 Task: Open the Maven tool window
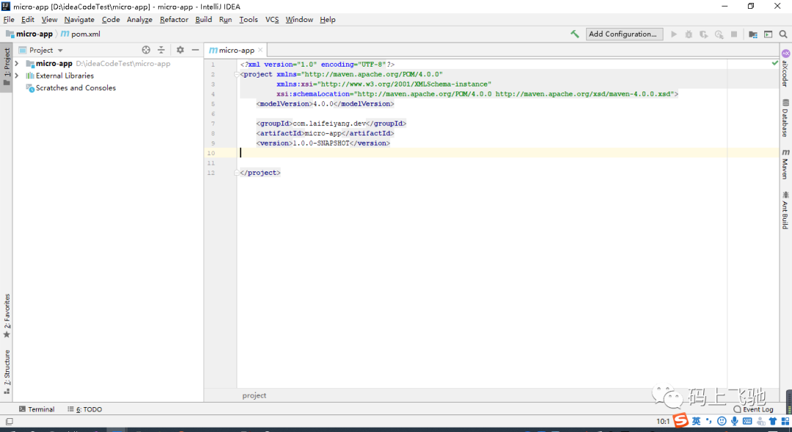(785, 164)
